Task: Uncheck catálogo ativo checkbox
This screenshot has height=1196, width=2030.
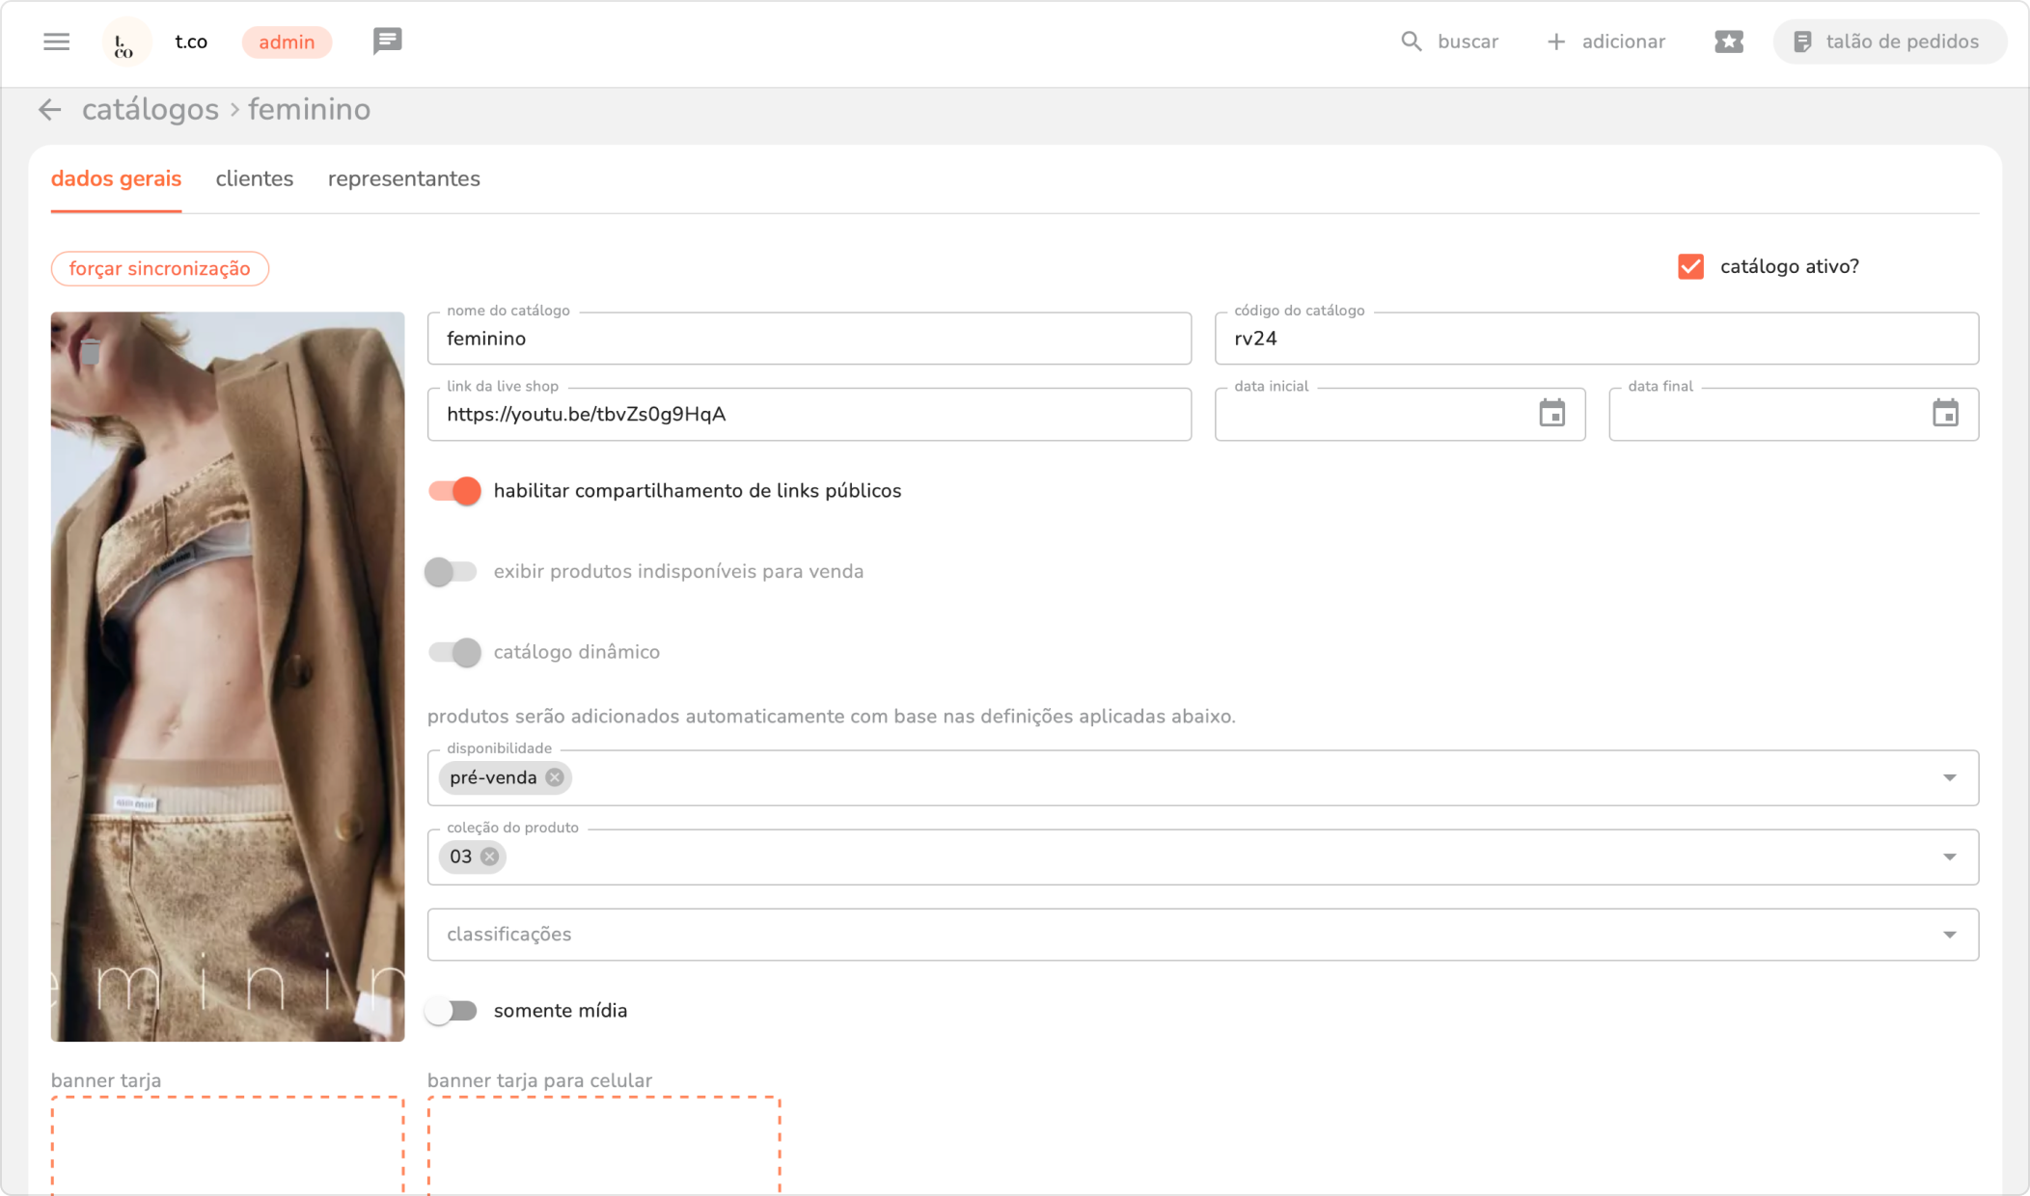Action: [1690, 267]
